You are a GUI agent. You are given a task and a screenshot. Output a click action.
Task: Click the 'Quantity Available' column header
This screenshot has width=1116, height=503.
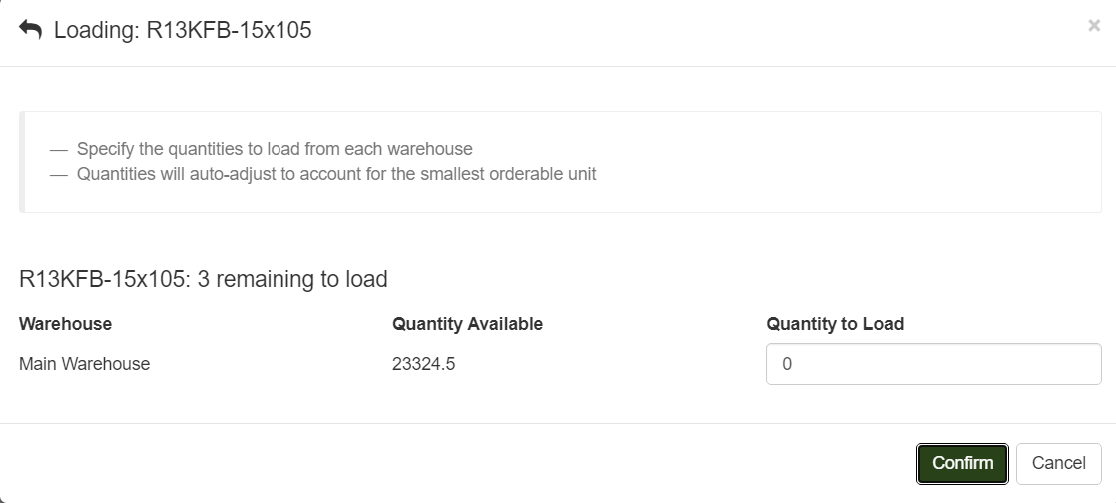pos(467,324)
